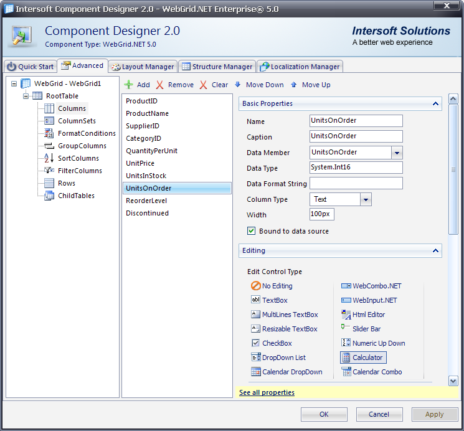Screen dimensions: 464x431
Task: Select the UnitPrice column in list
Action: tap(177, 163)
